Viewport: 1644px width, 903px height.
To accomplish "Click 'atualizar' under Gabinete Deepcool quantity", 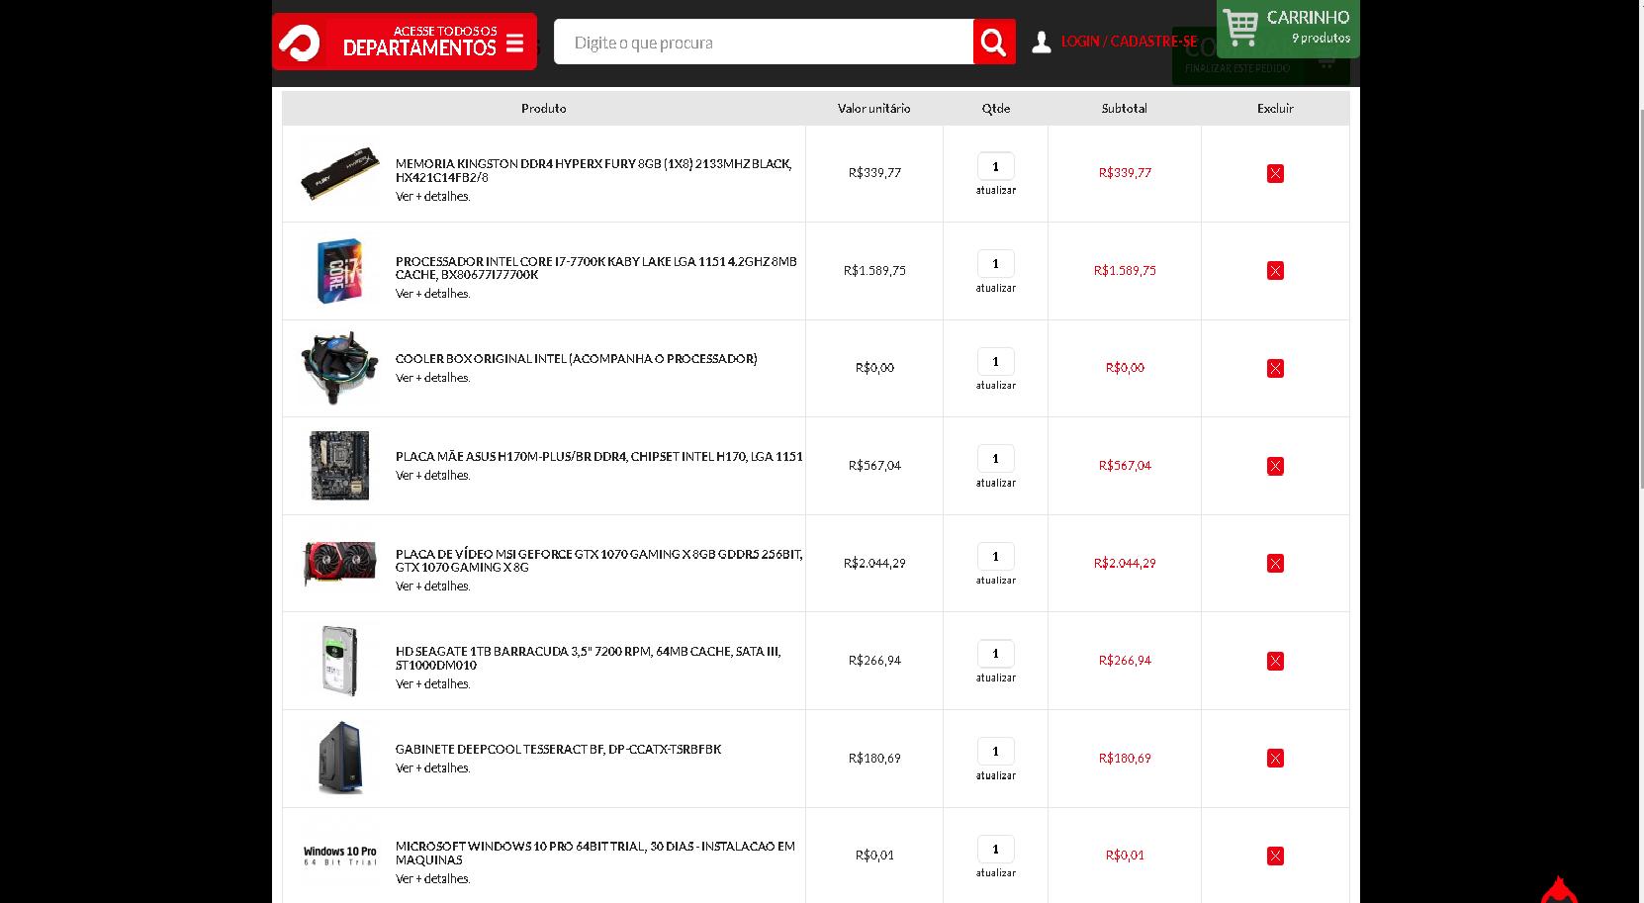I will (996, 775).
